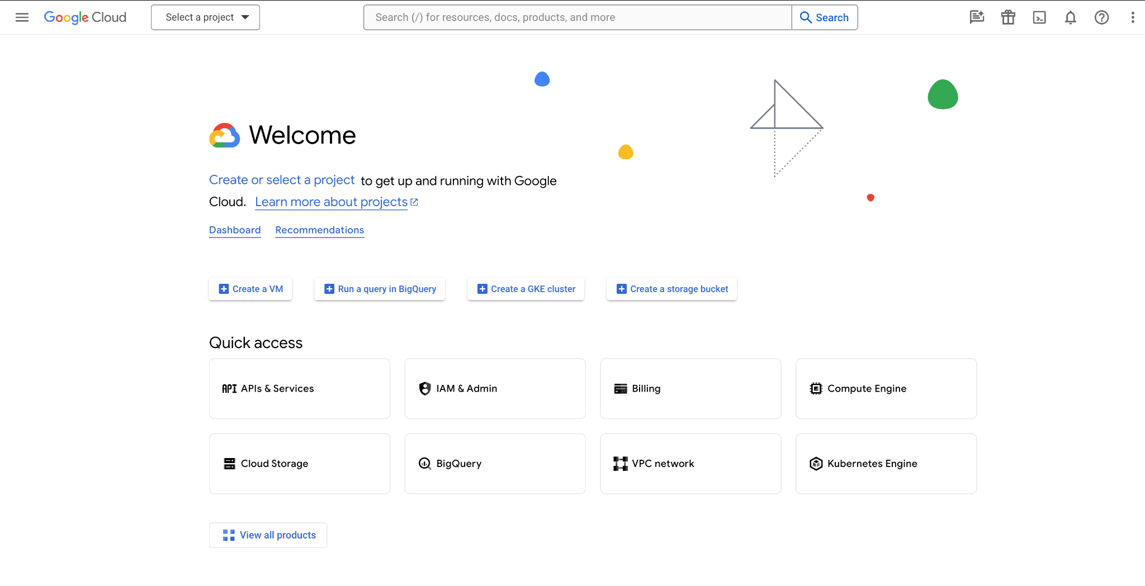This screenshot has width=1145, height=586.
Task: Open the three-dot settings menu
Action: point(1133,17)
